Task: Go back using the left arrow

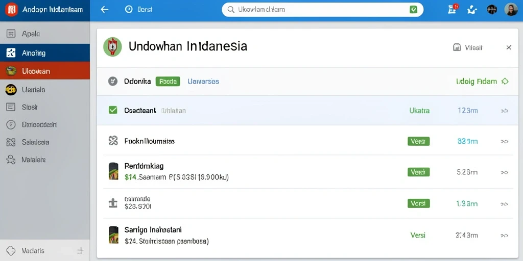Action: coord(104,10)
